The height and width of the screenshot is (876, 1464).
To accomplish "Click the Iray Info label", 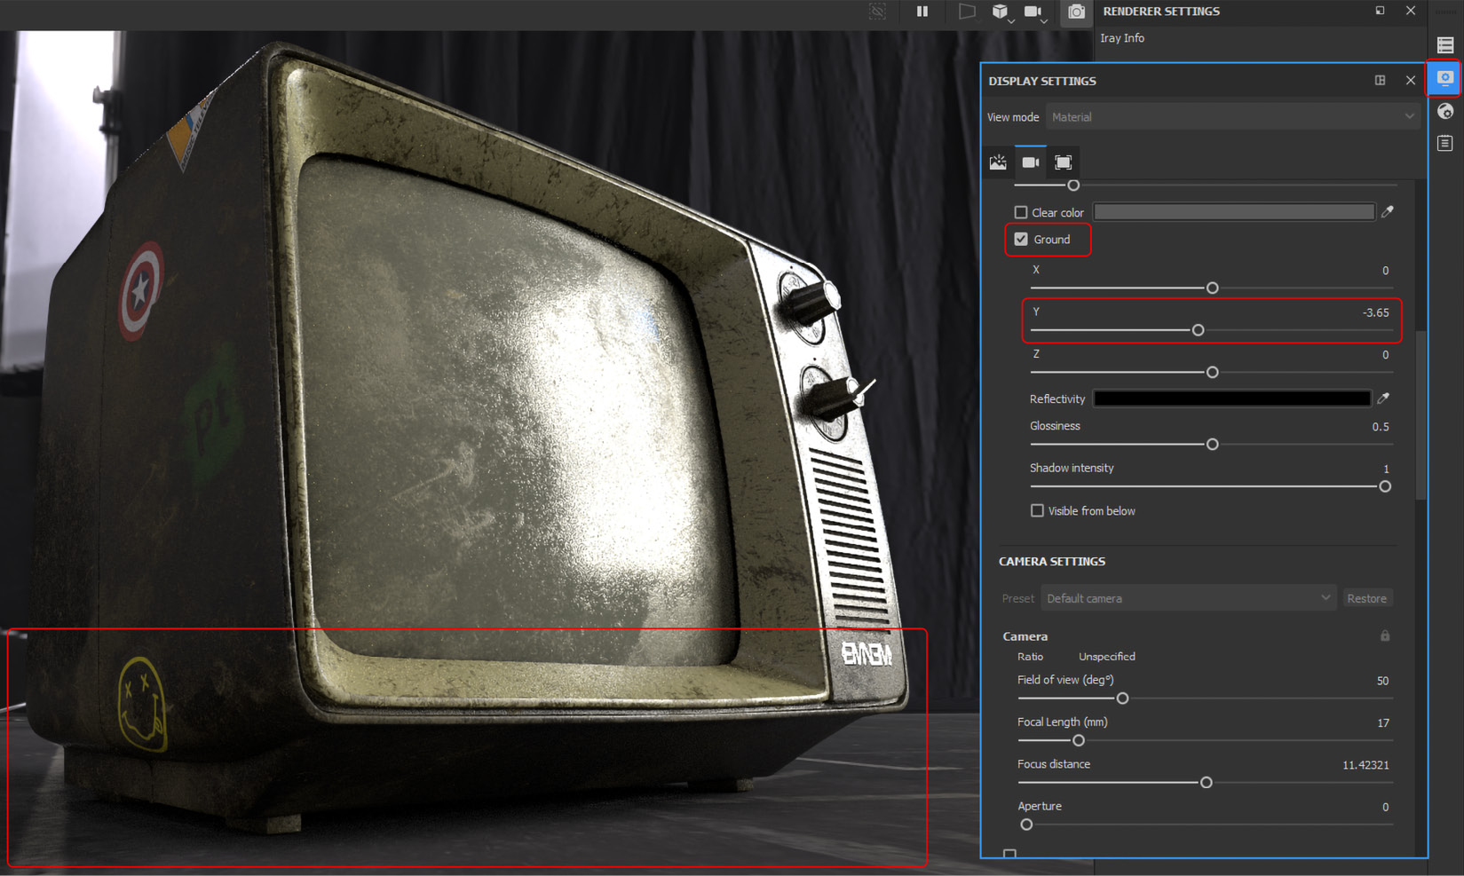I will (1122, 38).
